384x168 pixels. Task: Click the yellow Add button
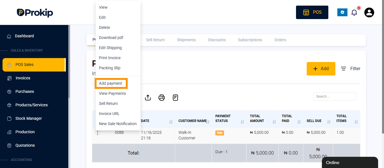pos(321,69)
